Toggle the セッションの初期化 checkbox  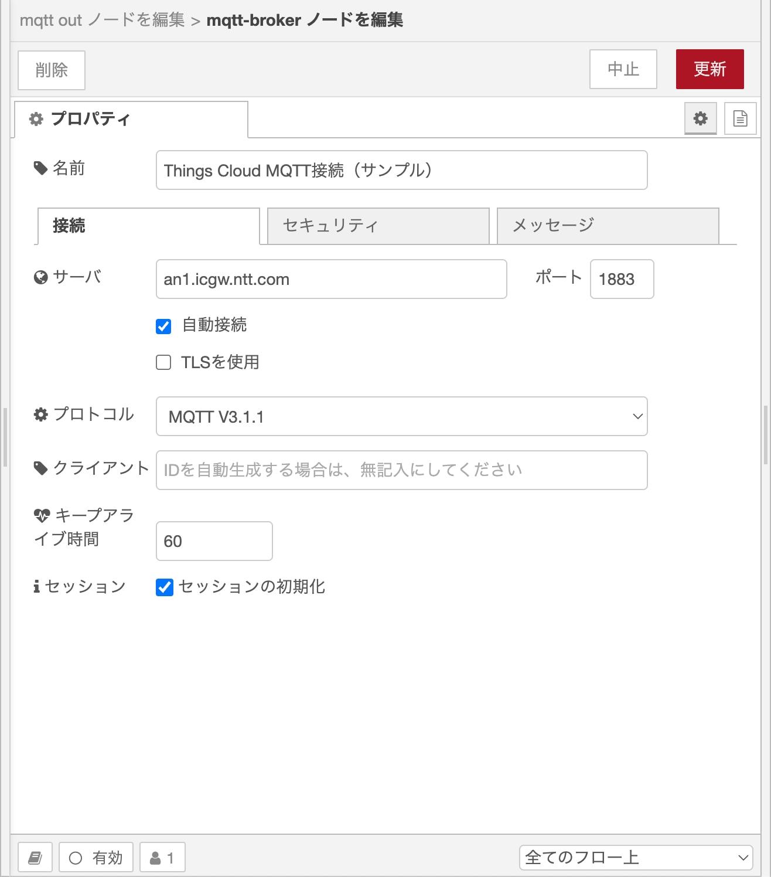pyautogui.click(x=165, y=587)
